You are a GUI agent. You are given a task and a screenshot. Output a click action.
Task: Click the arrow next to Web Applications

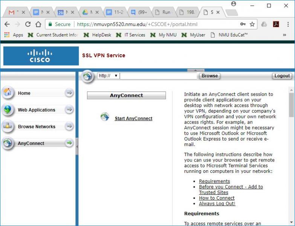pyautogui.click(x=69, y=110)
